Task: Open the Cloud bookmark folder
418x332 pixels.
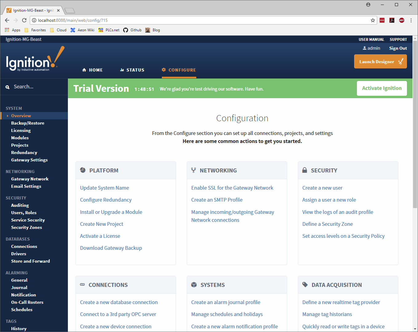Action: 58,30
